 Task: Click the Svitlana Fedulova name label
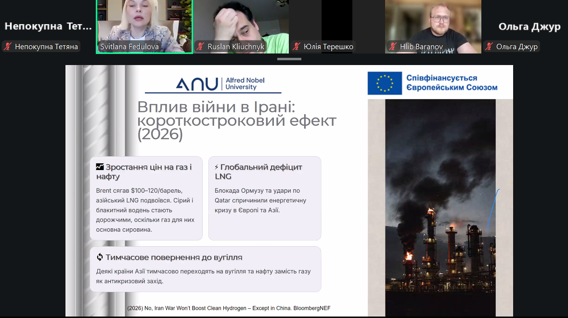(x=129, y=47)
